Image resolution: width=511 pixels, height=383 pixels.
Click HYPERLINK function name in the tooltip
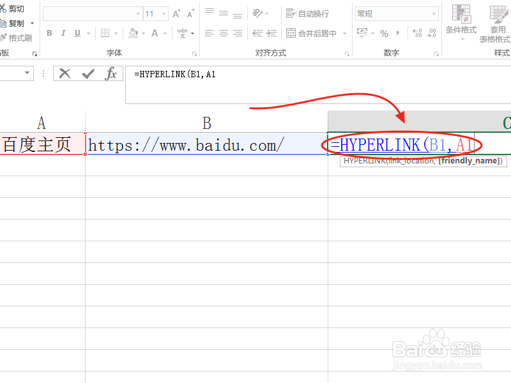[365, 161]
